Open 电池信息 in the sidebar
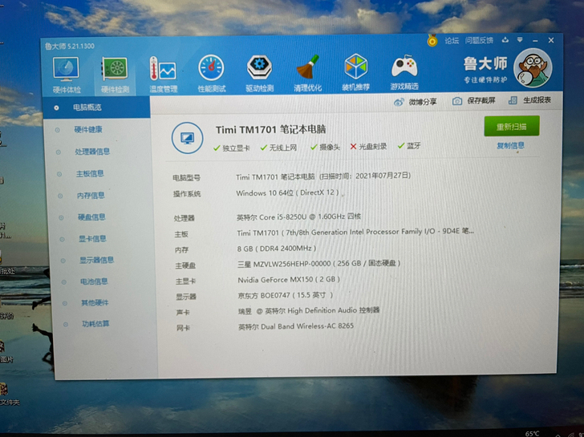 (94, 281)
